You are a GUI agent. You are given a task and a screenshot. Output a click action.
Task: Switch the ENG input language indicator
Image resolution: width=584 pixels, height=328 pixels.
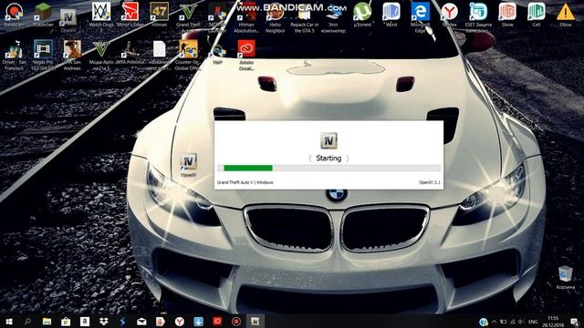(533, 322)
